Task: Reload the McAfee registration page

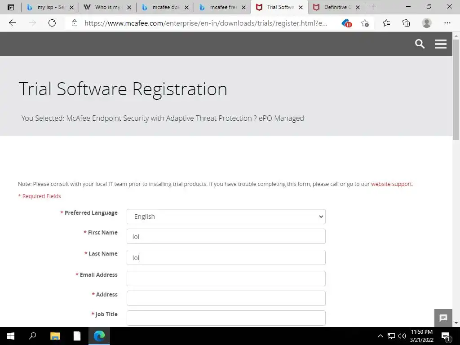Action: tap(52, 23)
